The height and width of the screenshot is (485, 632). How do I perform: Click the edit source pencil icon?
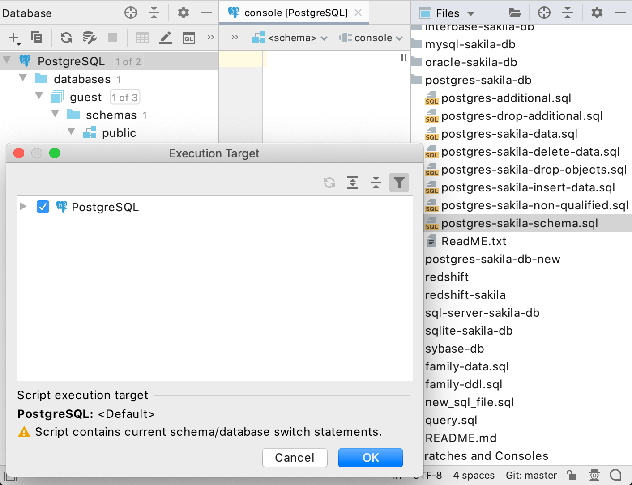[x=166, y=38]
